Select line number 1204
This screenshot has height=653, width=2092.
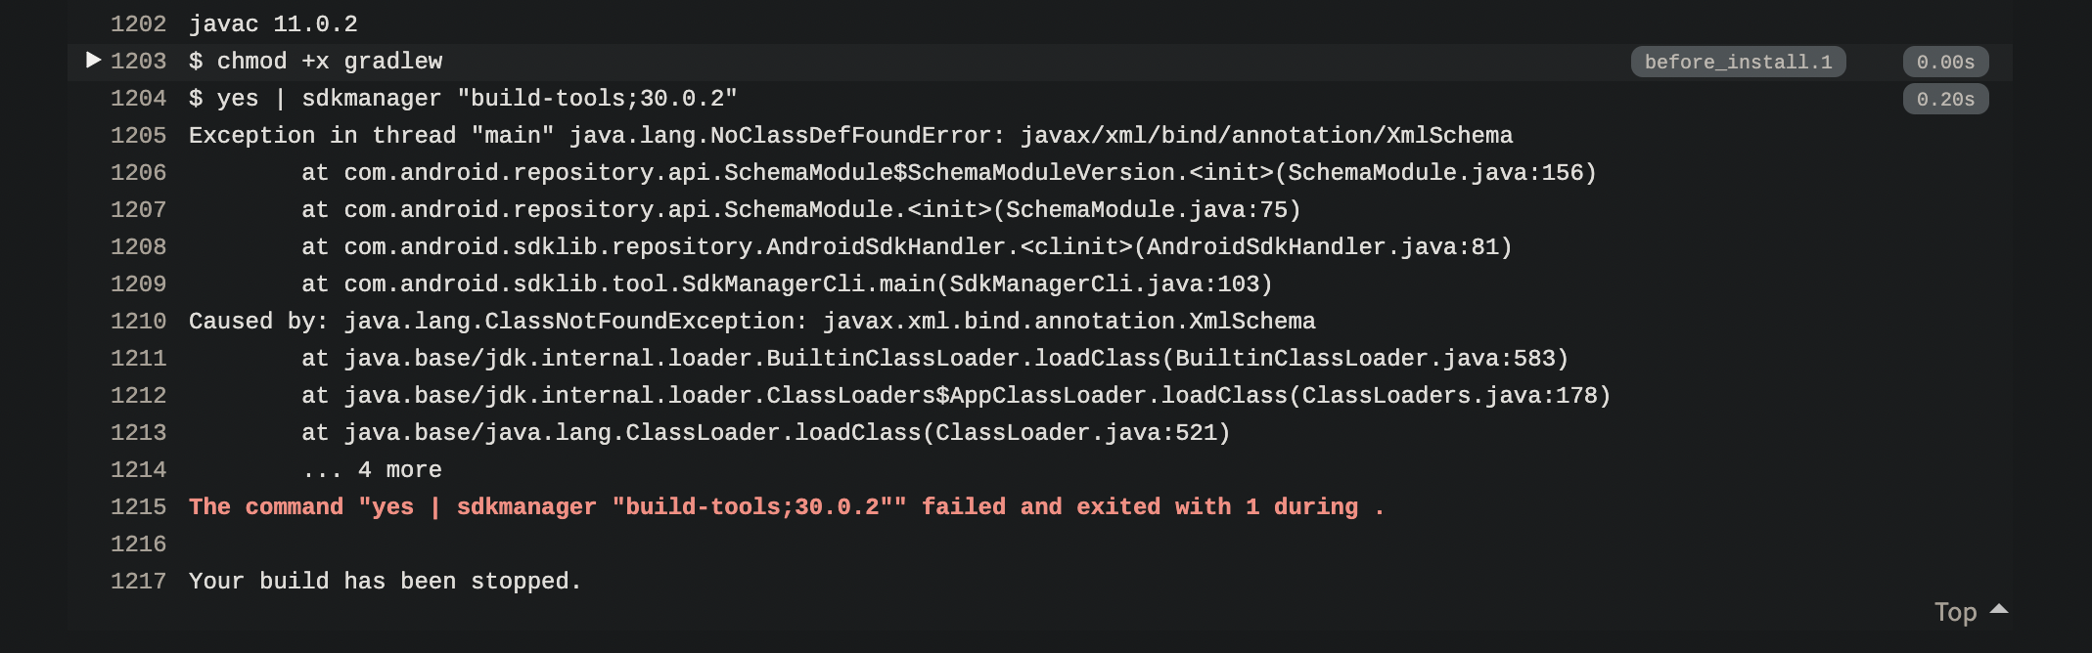click(138, 99)
